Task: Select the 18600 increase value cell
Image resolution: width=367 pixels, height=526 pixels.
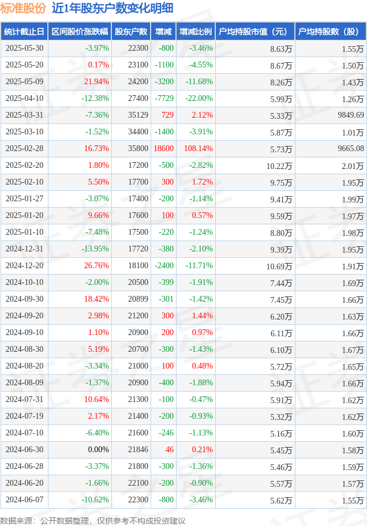Action: pos(163,149)
